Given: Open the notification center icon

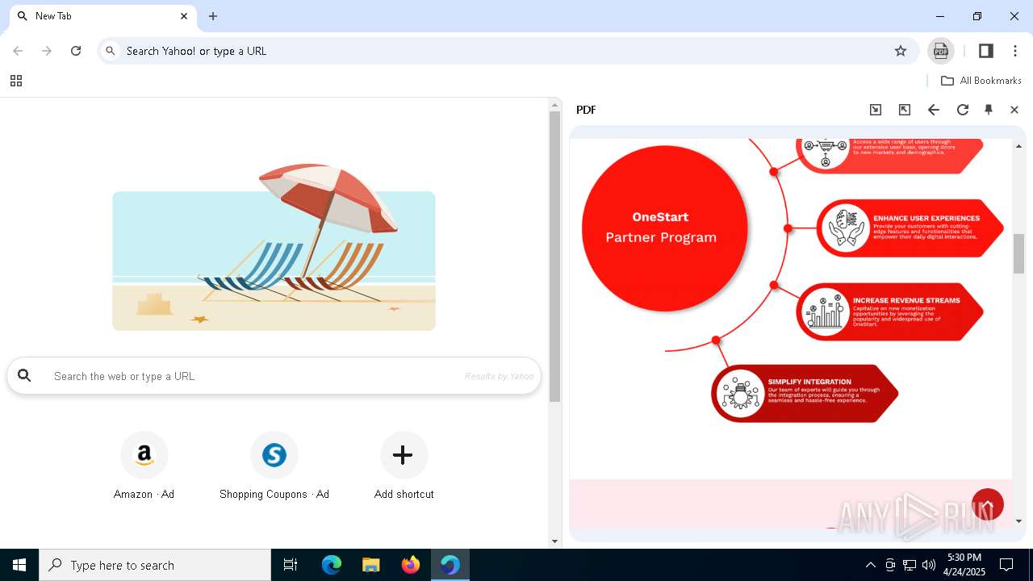Looking at the screenshot, I should (1006, 565).
